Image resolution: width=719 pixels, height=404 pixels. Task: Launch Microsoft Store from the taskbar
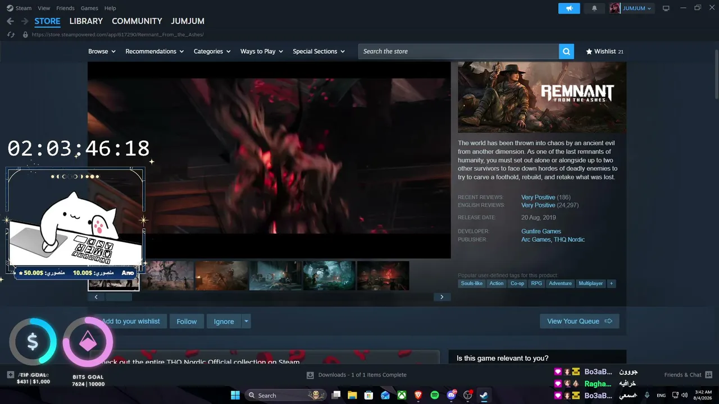[x=368, y=396]
